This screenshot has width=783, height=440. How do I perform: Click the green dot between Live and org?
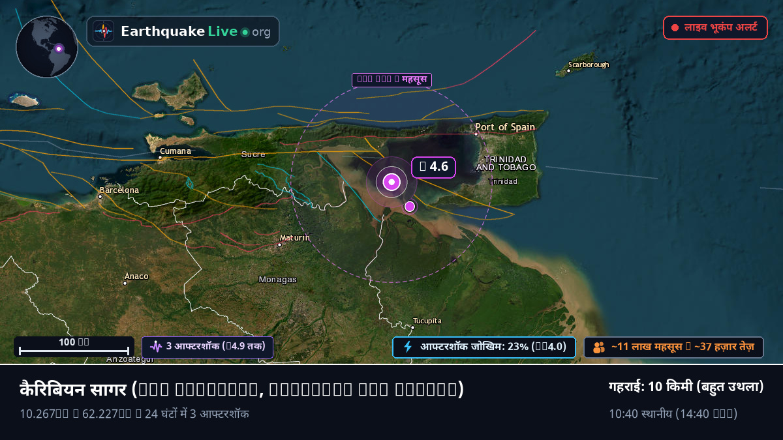[245, 32]
